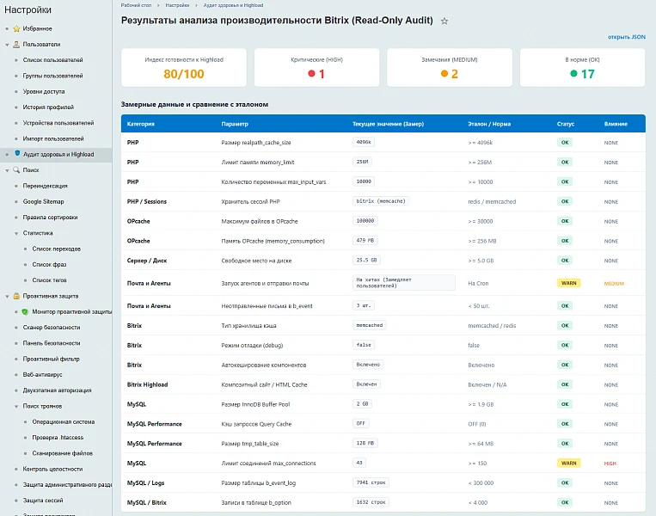Click the MEDIUM impact label
The width and height of the screenshot is (656, 516).
tap(614, 284)
